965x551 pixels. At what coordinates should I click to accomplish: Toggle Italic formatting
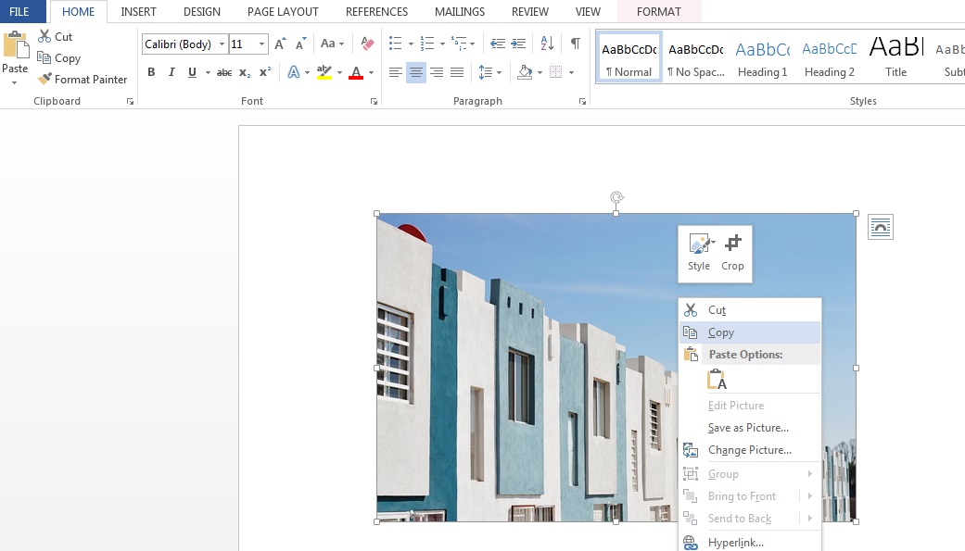pos(171,72)
